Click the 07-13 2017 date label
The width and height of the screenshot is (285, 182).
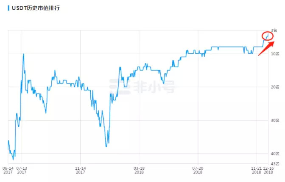coord(22,170)
